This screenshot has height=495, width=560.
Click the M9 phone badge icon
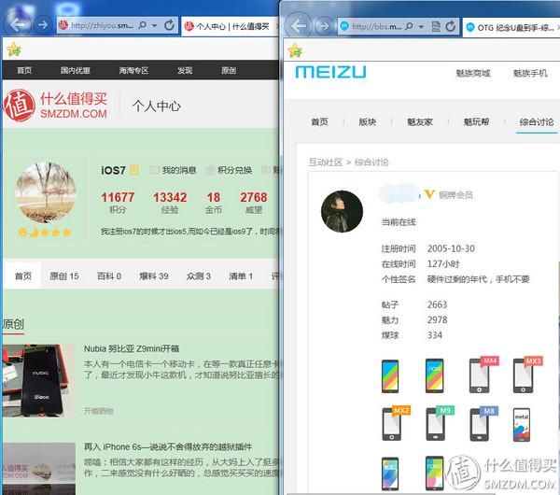440,423
